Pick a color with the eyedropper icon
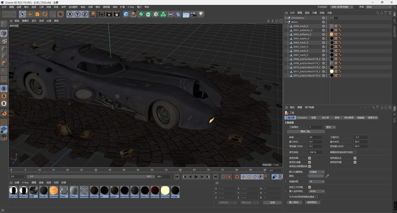Viewport: 397px width, 213px height. pyautogui.click(x=327, y=176)
